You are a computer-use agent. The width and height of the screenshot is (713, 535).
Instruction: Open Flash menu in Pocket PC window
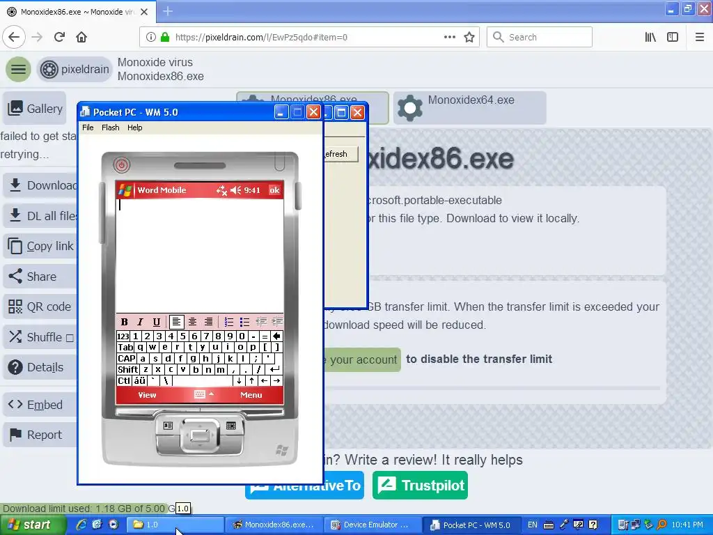pyautogui.click(x=111, y=127)
